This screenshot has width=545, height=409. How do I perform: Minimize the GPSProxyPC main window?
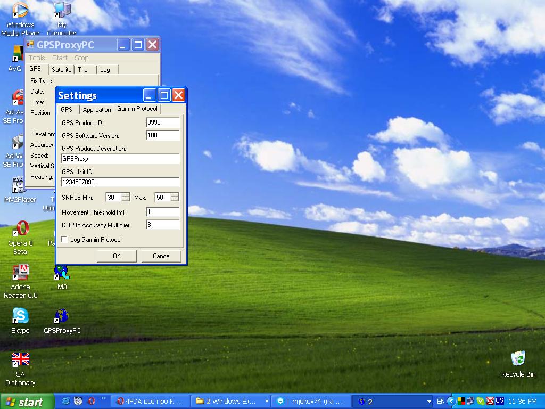(123, 45)
